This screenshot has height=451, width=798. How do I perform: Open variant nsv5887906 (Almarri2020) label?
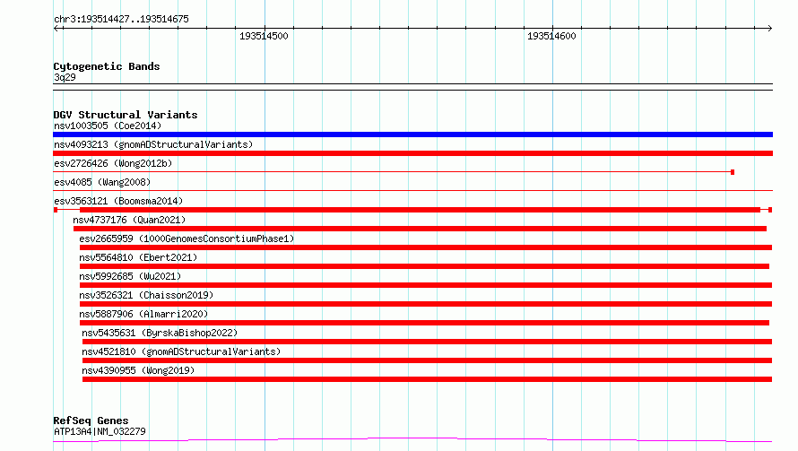tap(143, 314)
